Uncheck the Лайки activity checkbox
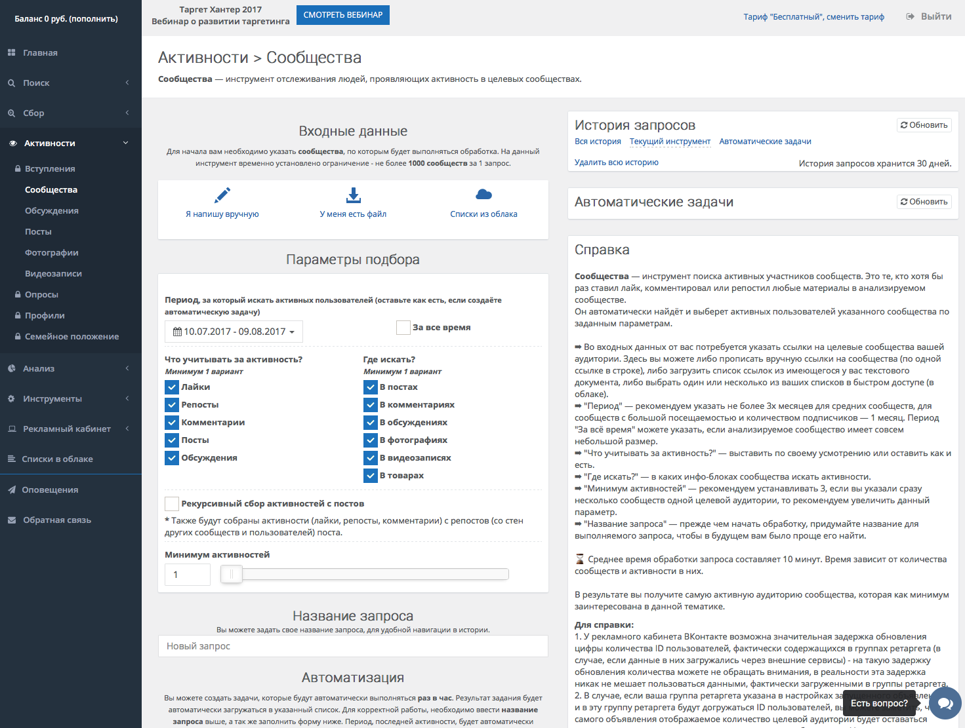 pos(172,387)
